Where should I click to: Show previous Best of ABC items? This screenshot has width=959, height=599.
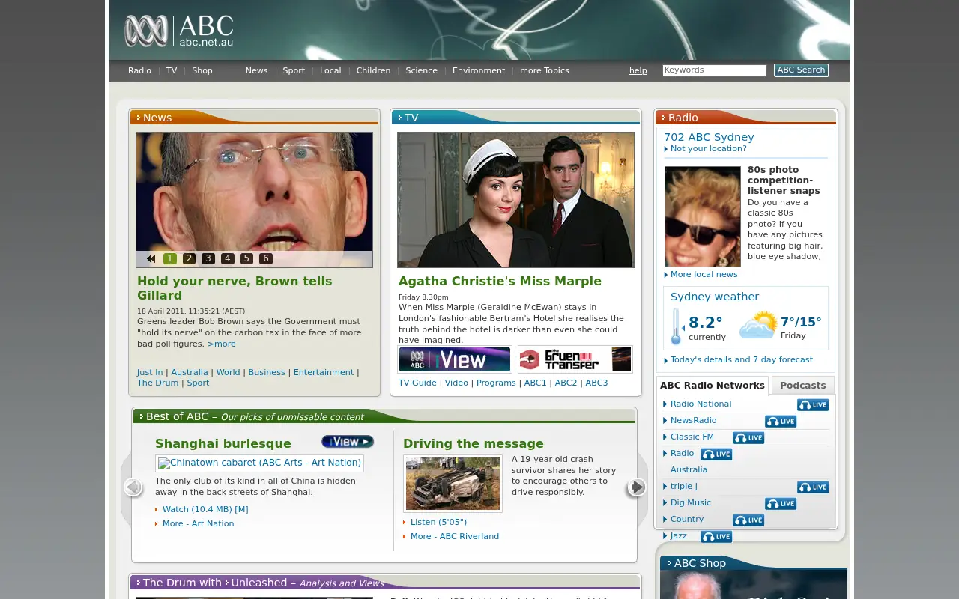[x=133, y=487]
